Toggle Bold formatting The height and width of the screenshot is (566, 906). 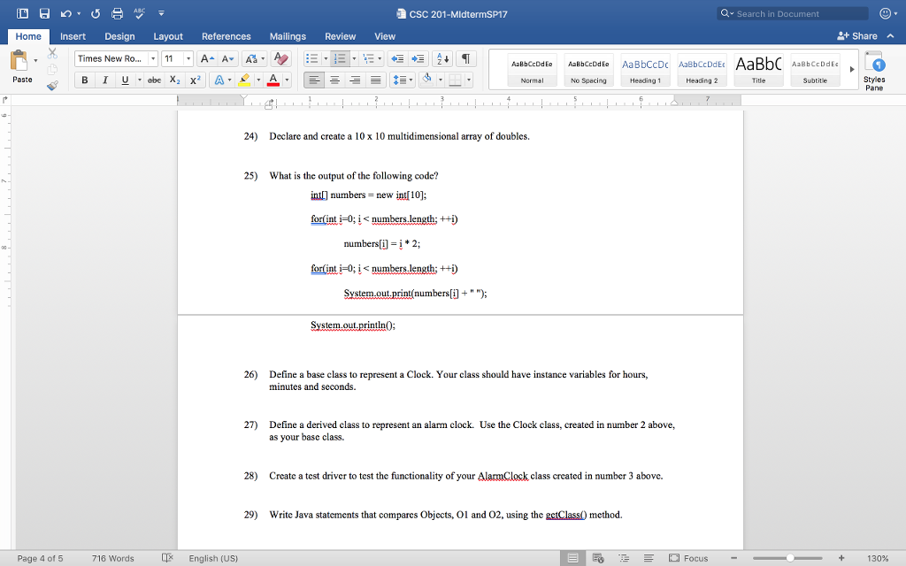(85, 80)
